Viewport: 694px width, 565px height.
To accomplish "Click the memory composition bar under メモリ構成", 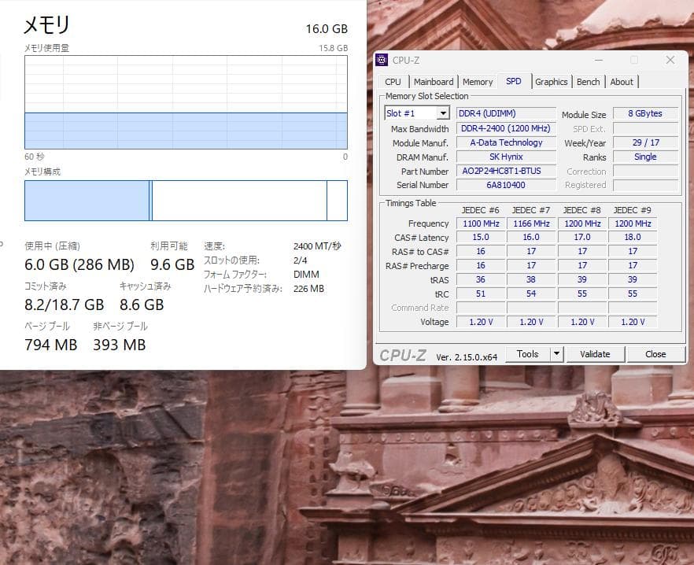I will pos(185,201).
